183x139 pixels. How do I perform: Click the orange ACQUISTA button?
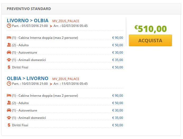[150, 40]
